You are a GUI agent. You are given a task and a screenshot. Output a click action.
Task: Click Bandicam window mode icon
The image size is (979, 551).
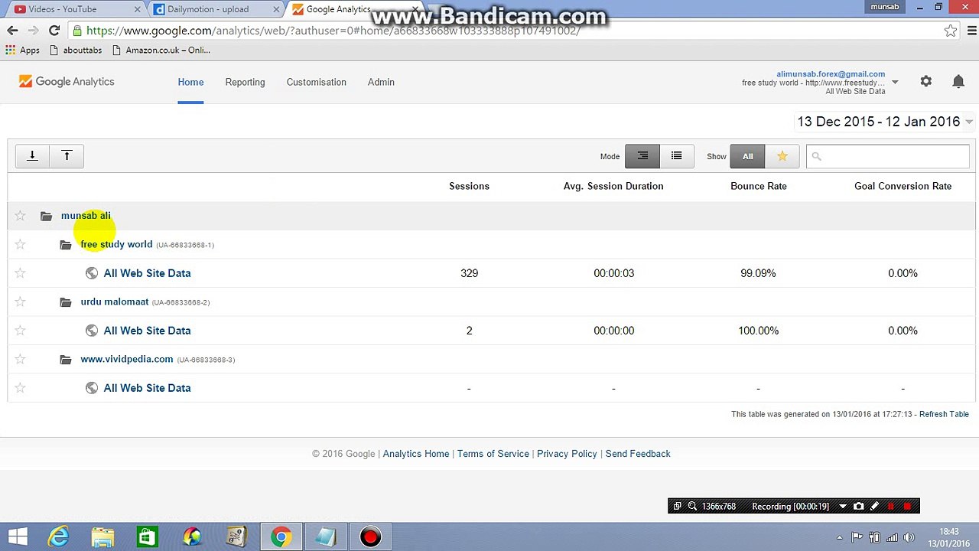point(677,506)
